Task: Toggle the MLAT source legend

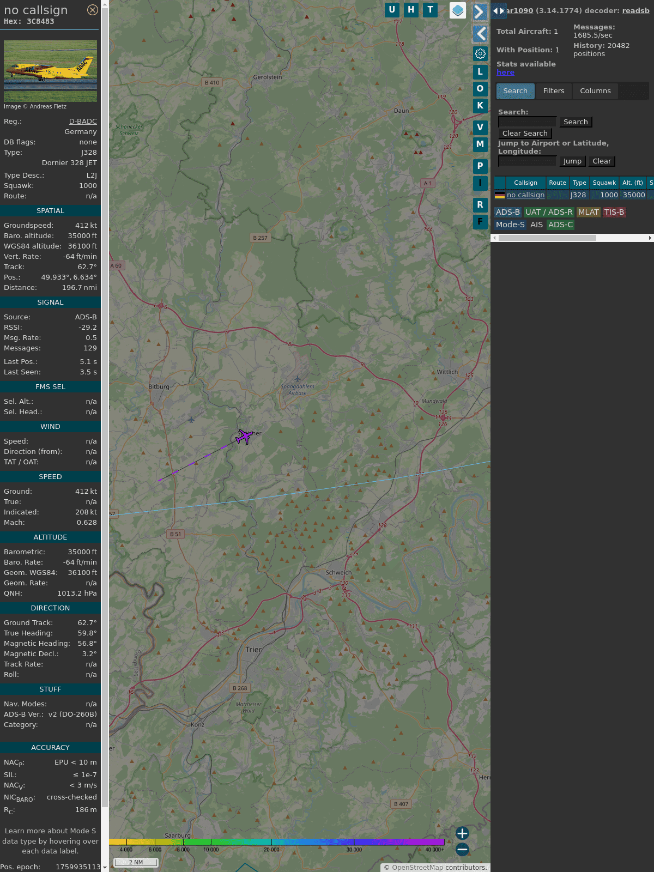Action: click(x=589, y=213)
